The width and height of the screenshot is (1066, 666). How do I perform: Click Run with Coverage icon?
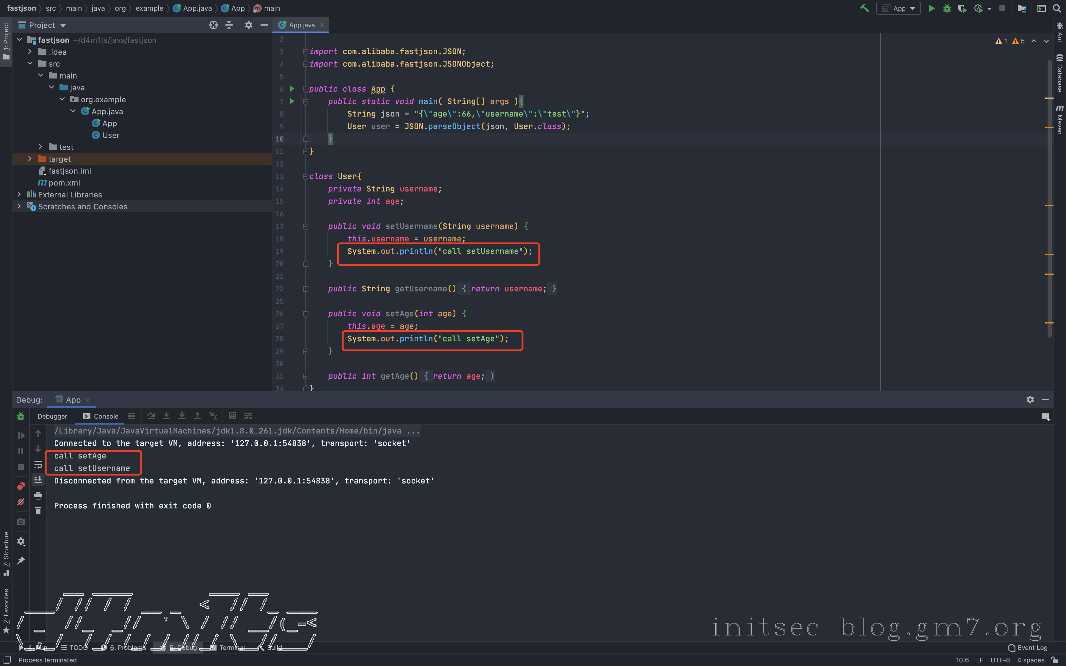pos(962,8)
